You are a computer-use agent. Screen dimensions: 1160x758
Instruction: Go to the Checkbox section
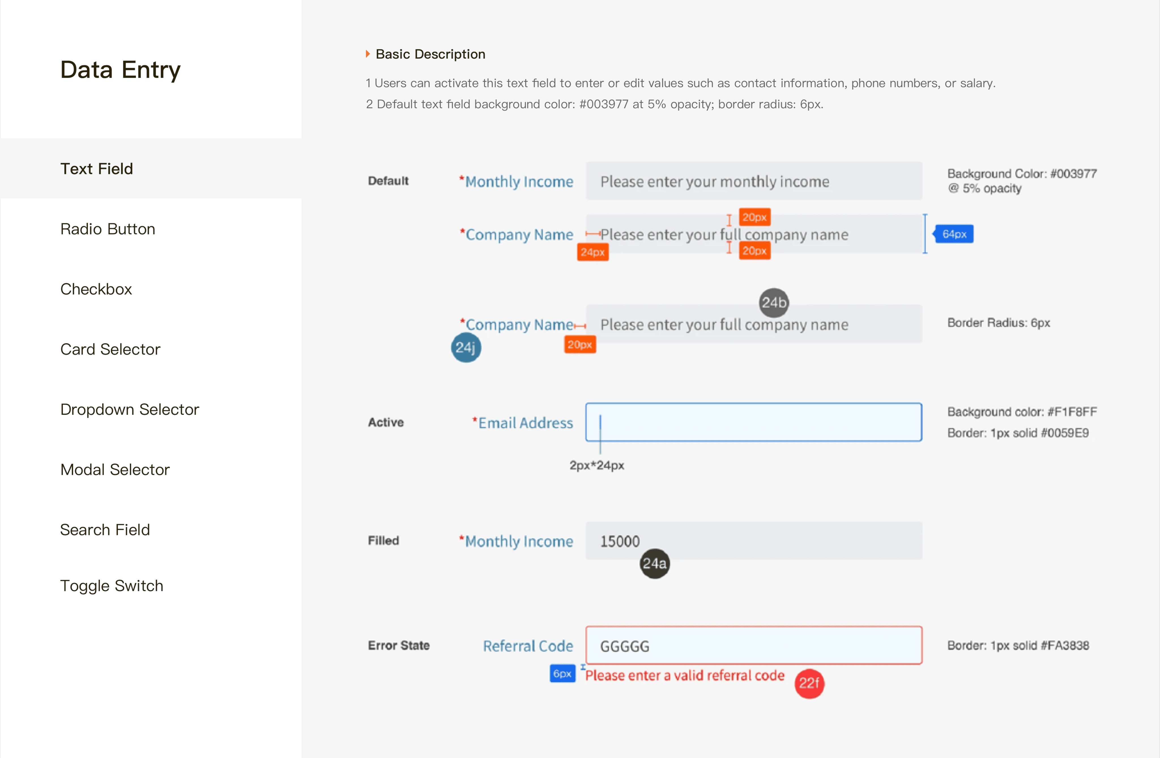[x=96, y=289]
